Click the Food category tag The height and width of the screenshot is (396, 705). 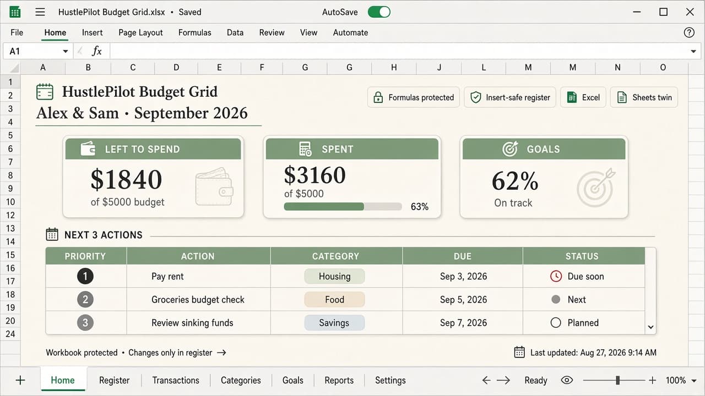point(334,300)
